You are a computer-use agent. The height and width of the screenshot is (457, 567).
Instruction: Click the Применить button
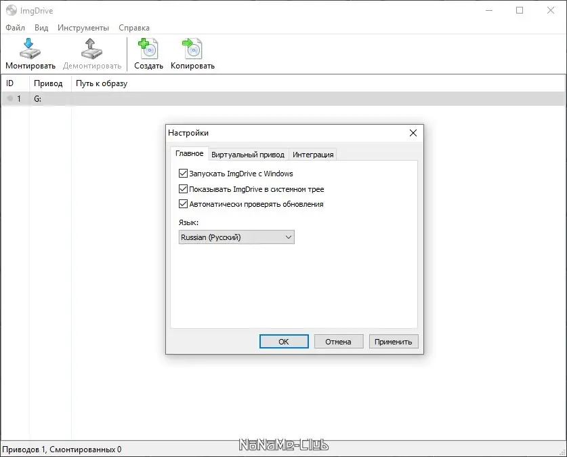point(394,342)
